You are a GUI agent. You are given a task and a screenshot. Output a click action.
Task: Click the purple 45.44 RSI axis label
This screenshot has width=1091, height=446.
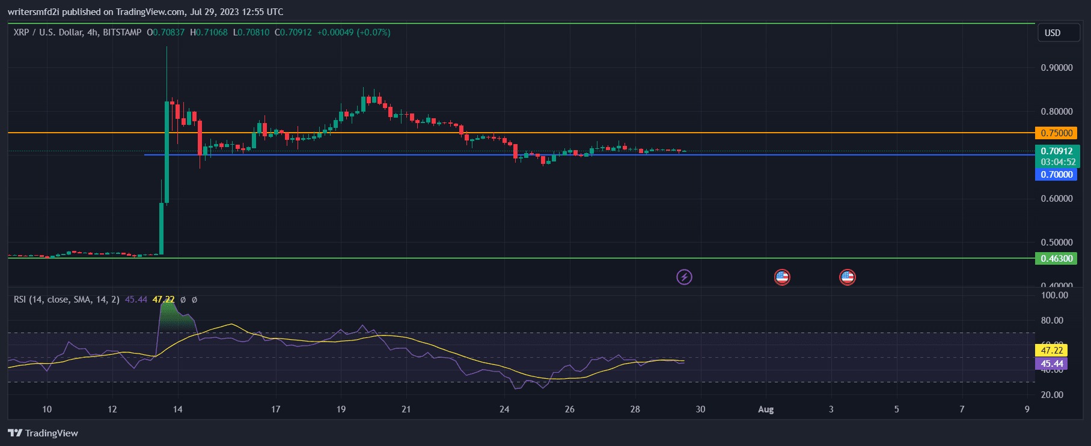coord(1051,364)
